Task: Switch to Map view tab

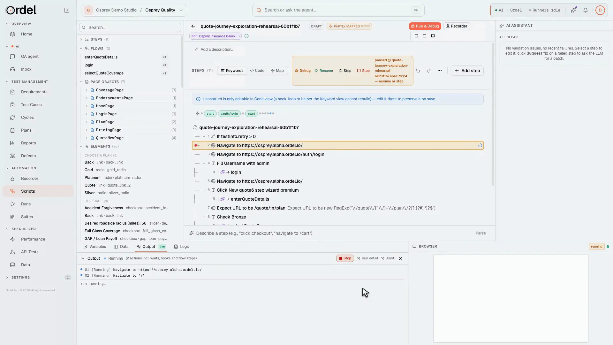Action: [277, 71]
